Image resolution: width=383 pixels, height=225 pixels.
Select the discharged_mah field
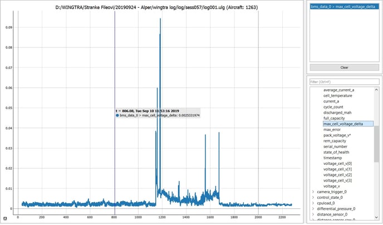point(337,113)
